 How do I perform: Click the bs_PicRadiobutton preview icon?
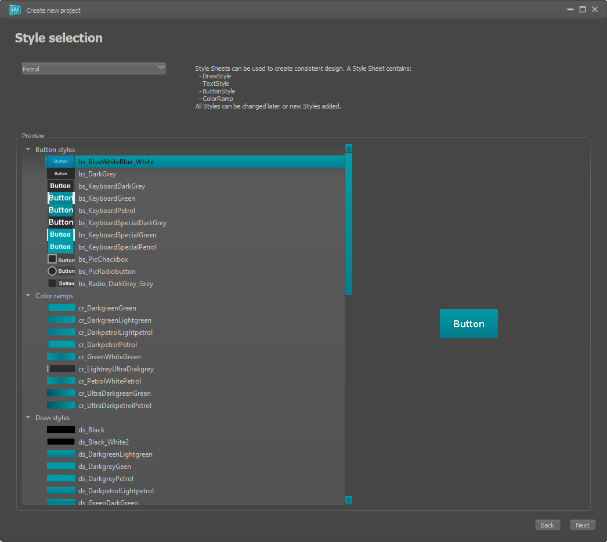(x=60, y=272)
